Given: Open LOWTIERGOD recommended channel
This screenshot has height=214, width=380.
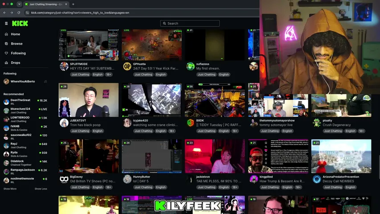Looking at the screenshot, I should pos(25,119).
